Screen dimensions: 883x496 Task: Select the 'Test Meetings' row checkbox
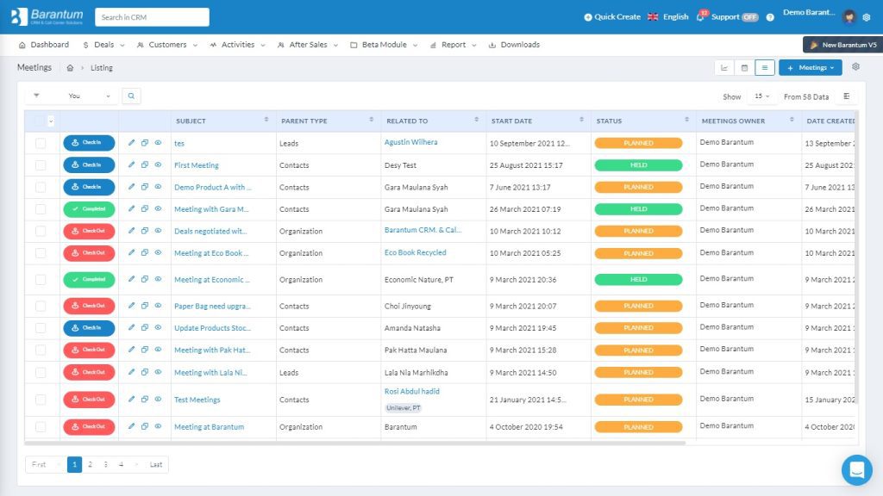(x=41, y=400)
